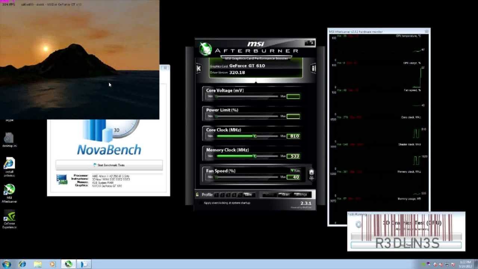Open the install antivirus desktop shortcut
The height and width of the screenshot is (269, 478).
(x=9, y=167)
